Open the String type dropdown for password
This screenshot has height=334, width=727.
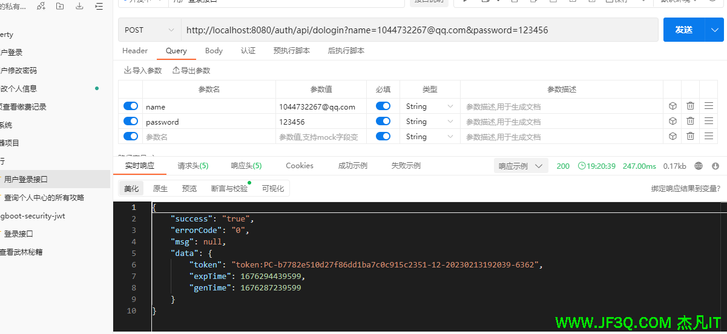coord(430,122)
